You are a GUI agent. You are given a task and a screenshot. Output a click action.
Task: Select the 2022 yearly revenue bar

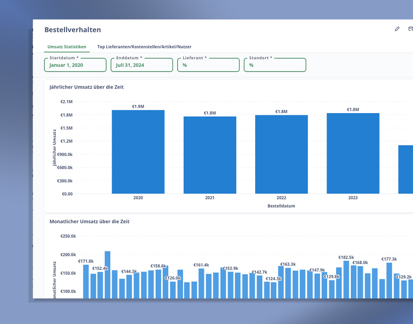[x=281, y=154]
